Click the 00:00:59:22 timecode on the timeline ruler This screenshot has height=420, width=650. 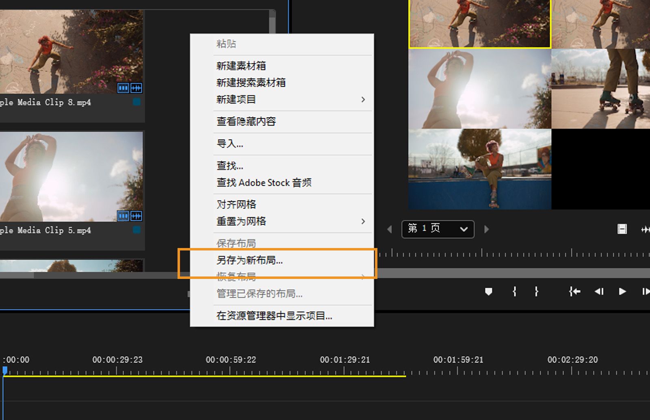[231, 360]
